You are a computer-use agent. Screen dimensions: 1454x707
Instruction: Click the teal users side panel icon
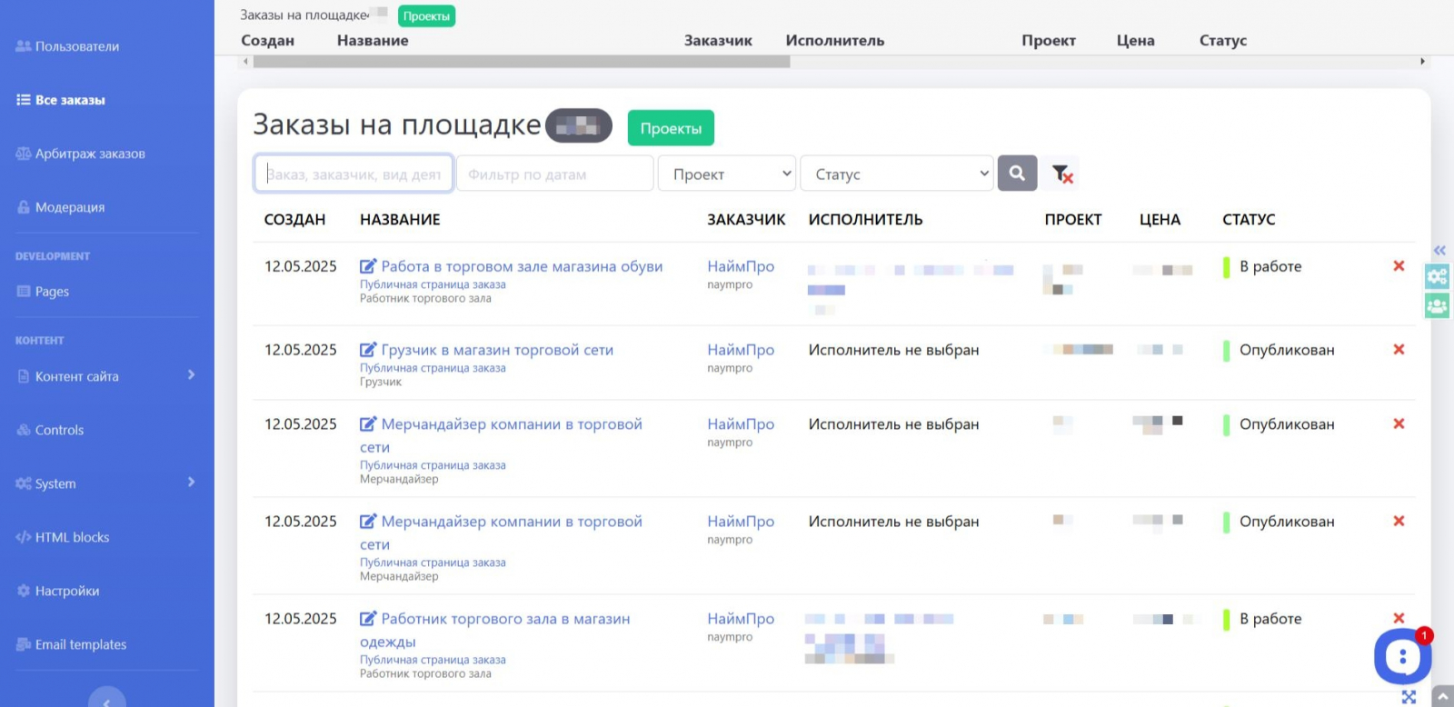point(1438,305)
